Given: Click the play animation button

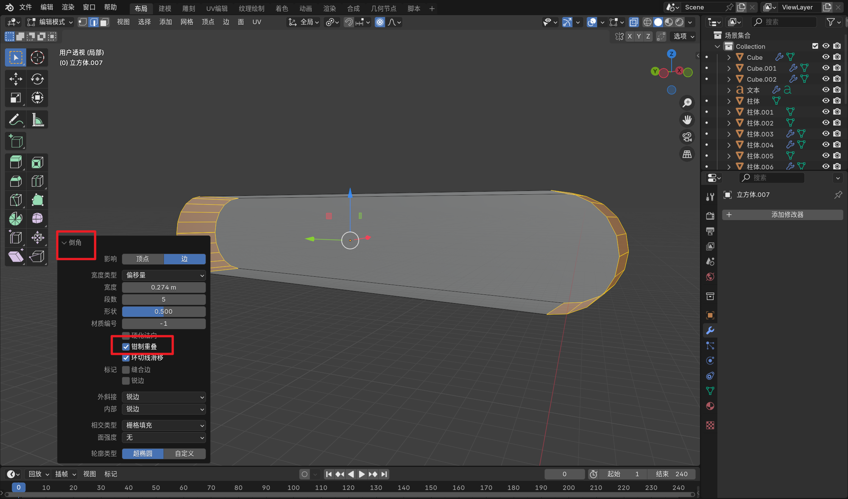Looking at the screenshot, I should pos(362,474).
